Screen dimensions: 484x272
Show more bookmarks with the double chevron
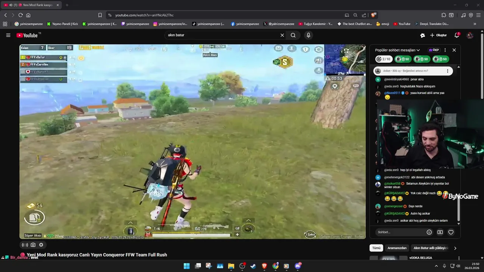(x=475, y=24)
